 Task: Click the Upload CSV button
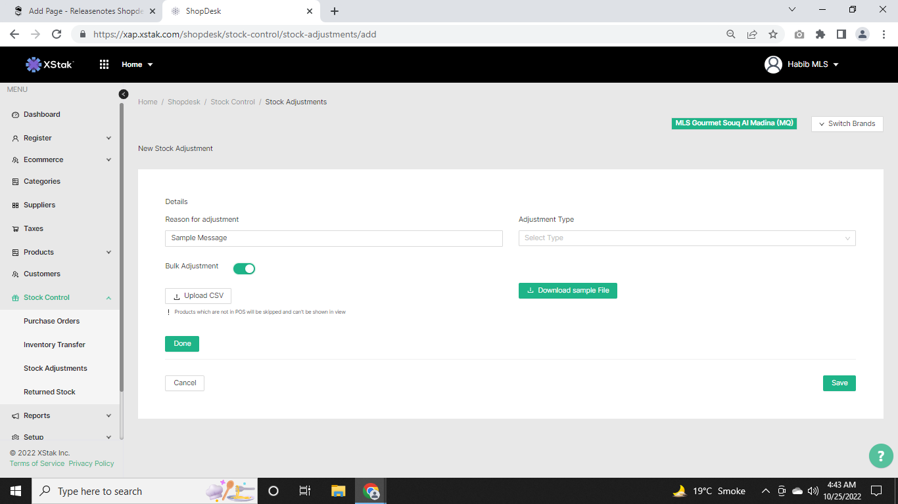point(198,296)
